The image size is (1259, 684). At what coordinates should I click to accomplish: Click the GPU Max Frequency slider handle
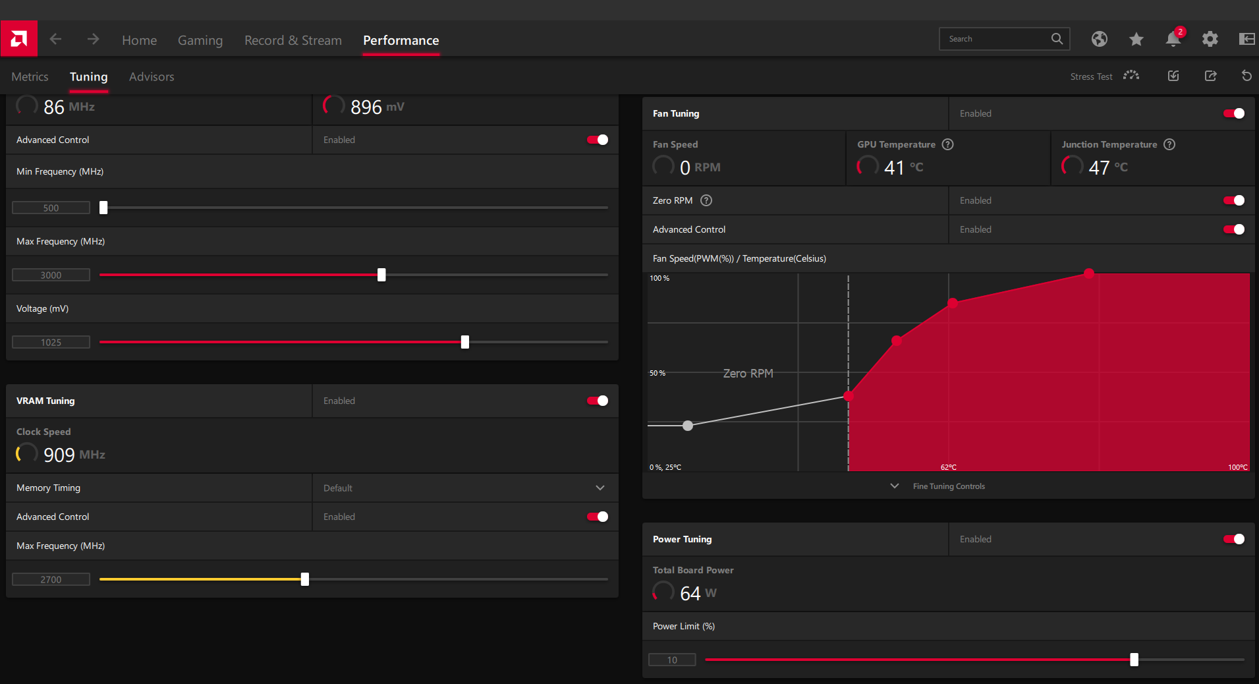[381, 275]
